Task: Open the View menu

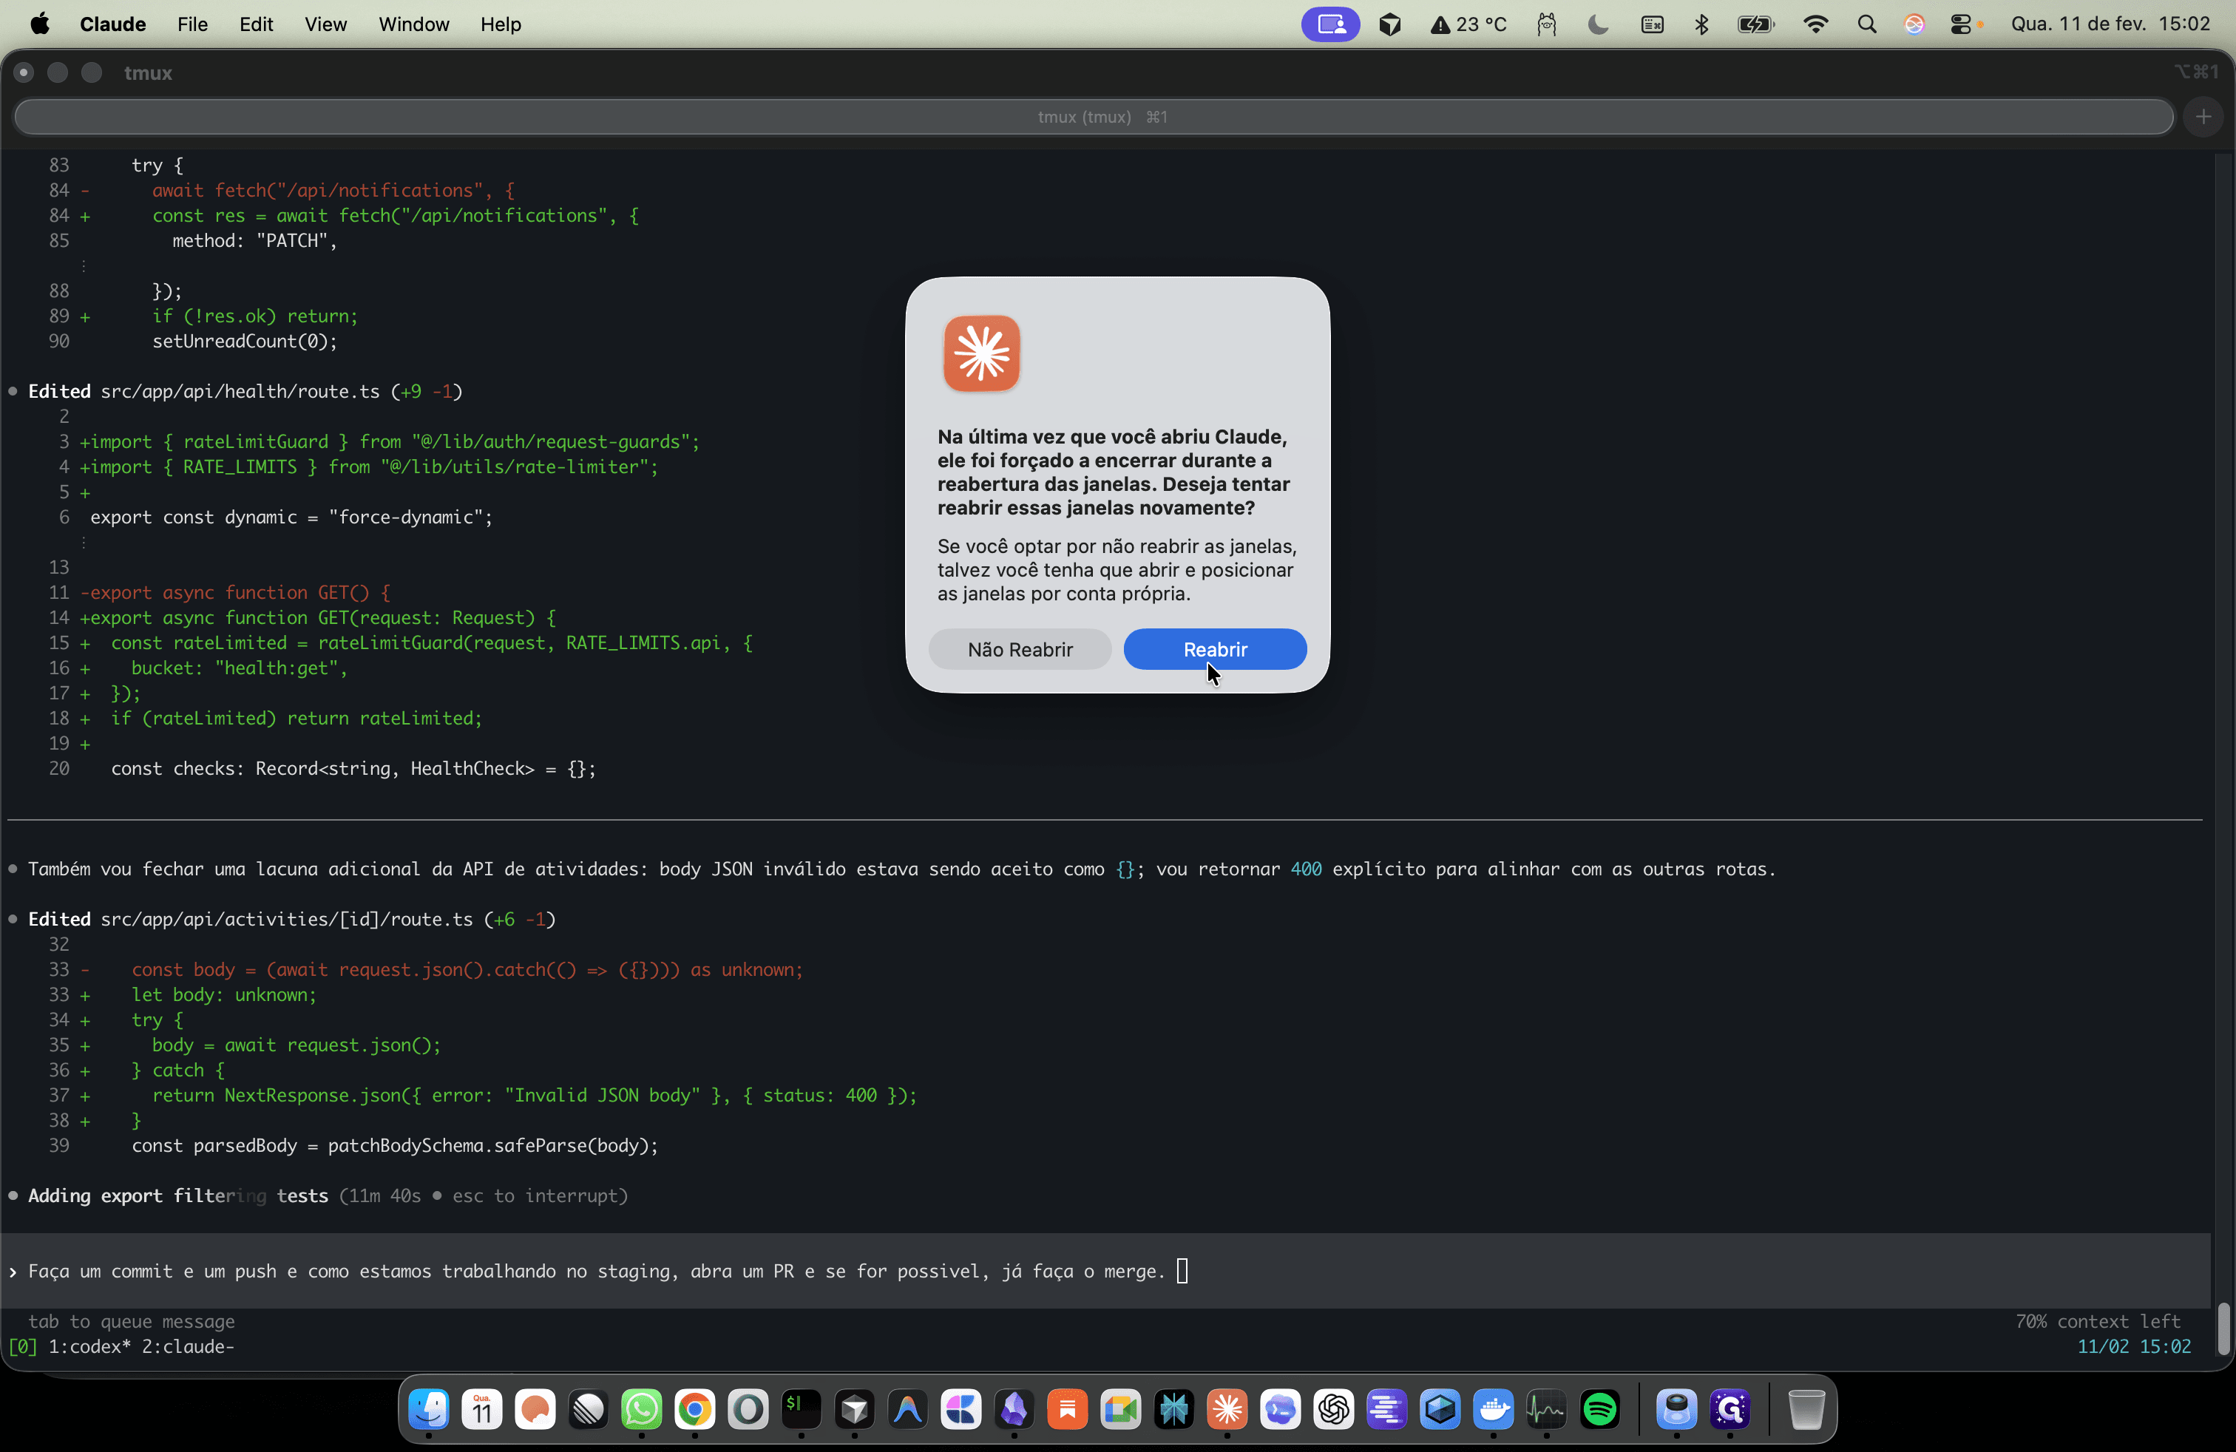Action: point(325,24)
